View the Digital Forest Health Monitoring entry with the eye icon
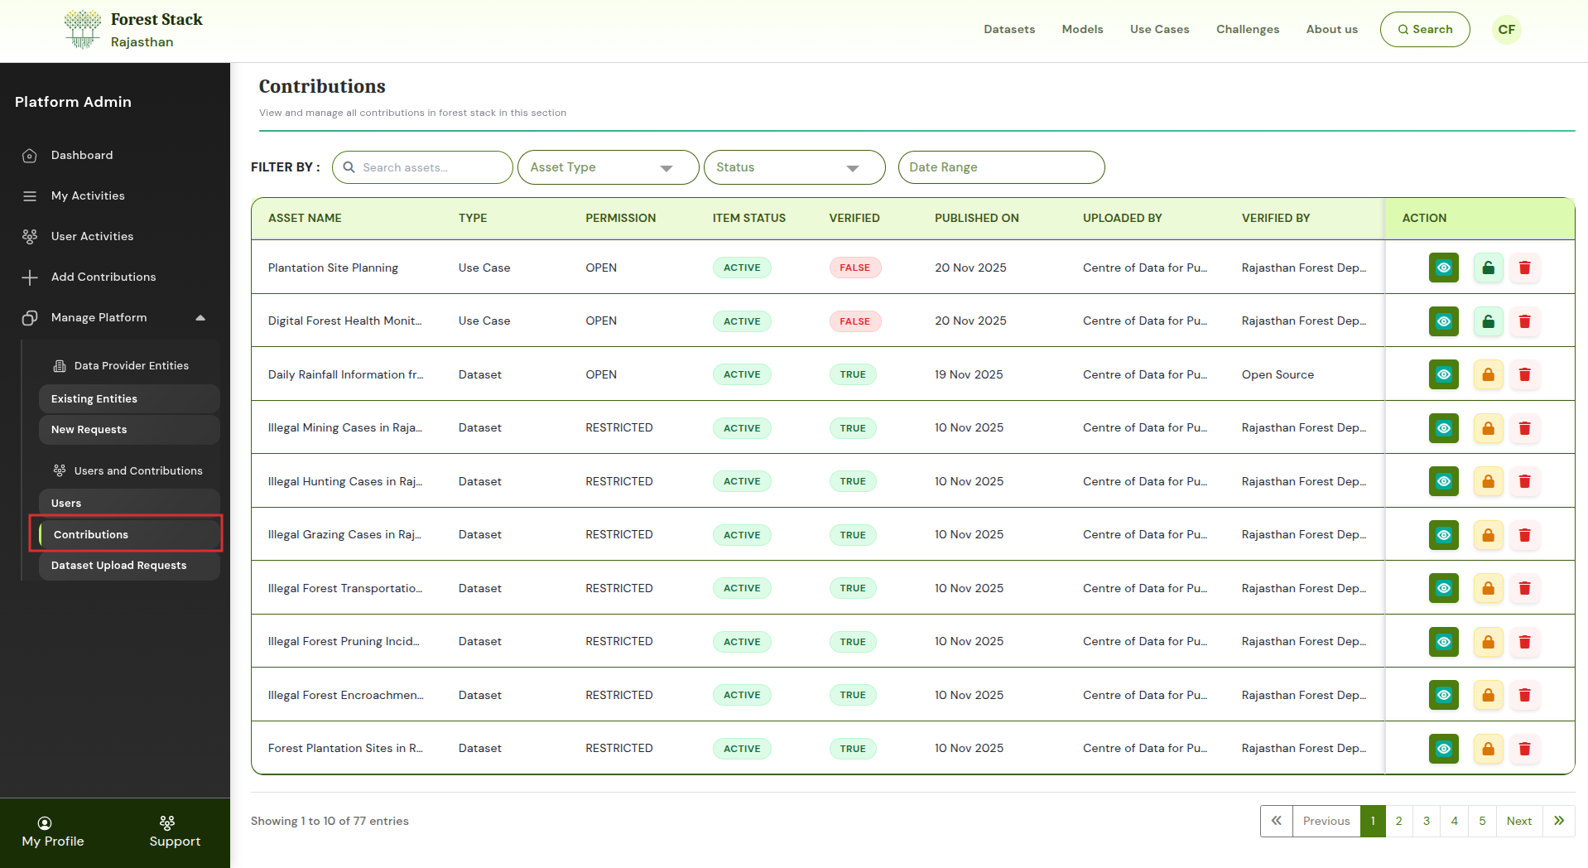 pyautogui.click(x=1443, y=321)
